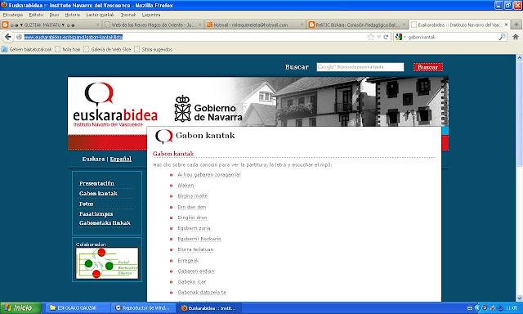The width and height of the screenshot is (523, 314).
Task: Go back with the browser back arrow
Action: pos(8,37)
